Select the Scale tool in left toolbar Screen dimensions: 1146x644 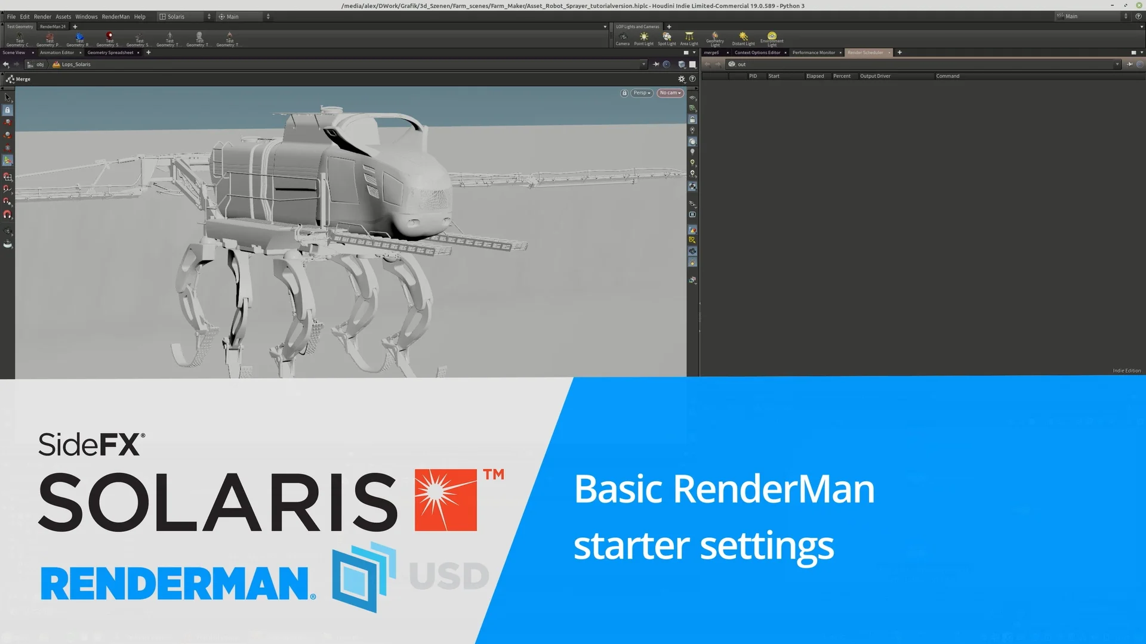8,148
